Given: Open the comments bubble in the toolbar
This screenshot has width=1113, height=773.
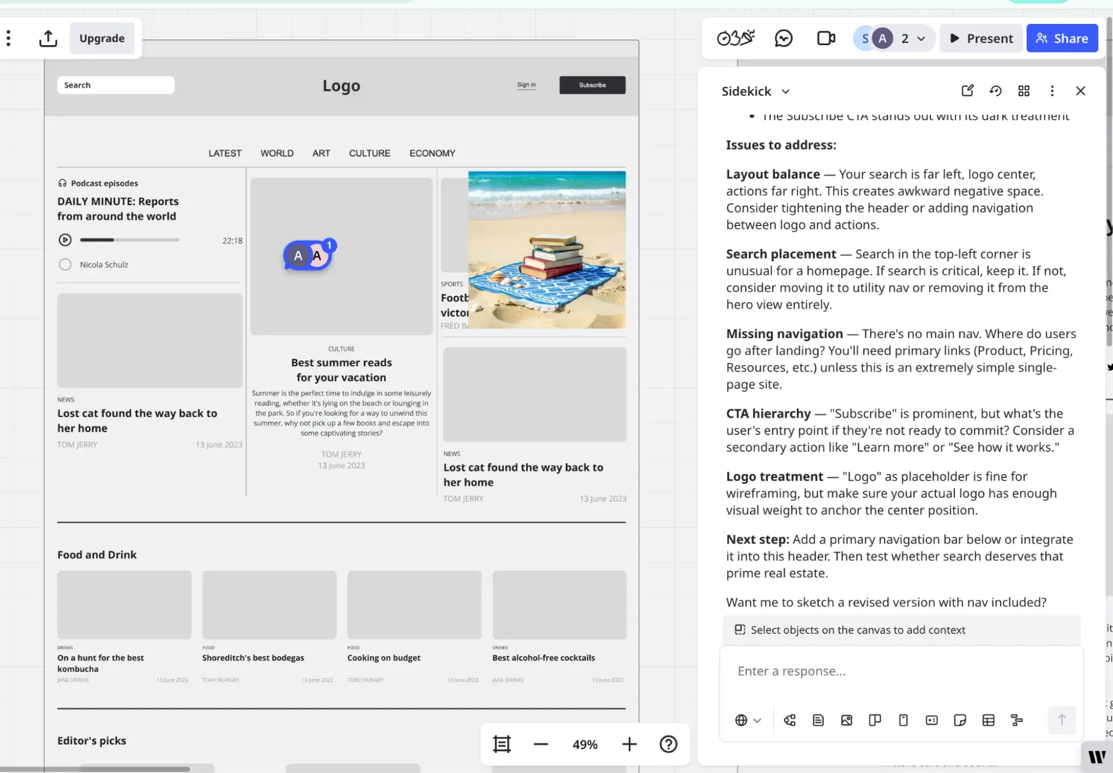Looking at the screenshot, I should pyautogui.click(x=783, y=38).
